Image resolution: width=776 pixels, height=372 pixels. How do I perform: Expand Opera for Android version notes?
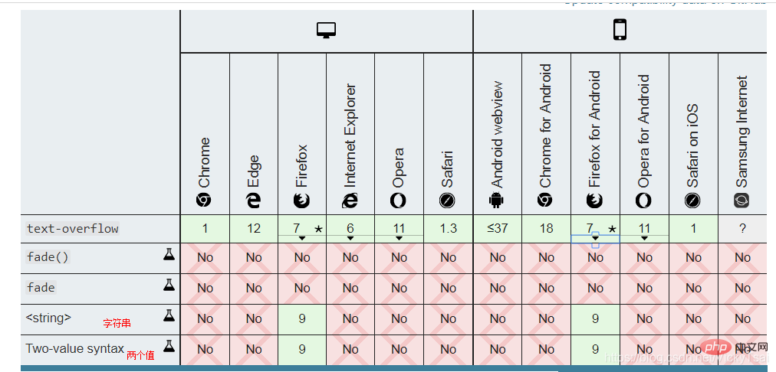tap(644, 238)
